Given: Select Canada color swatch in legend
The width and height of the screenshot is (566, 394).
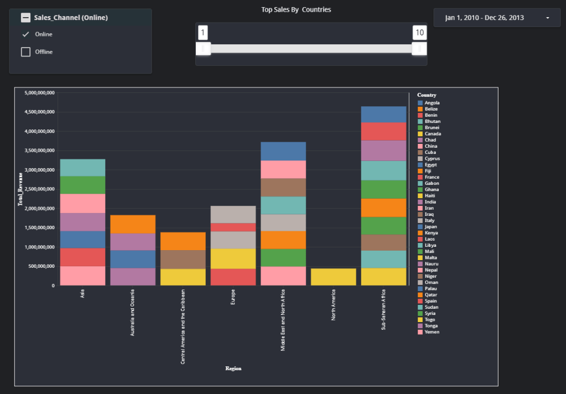Looking at the screenshot, I should point(420,134).
